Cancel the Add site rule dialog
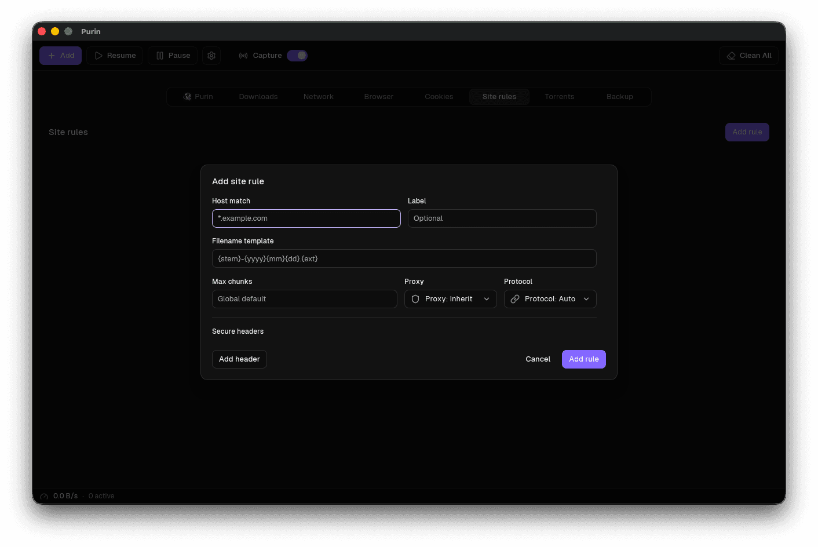818x547 pixels. pyautogui.click(x=538, y=359)
